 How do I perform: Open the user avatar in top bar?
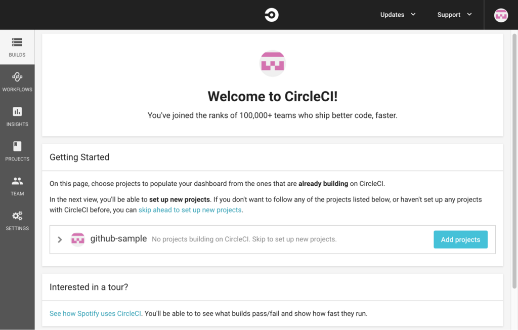(501, 15)
